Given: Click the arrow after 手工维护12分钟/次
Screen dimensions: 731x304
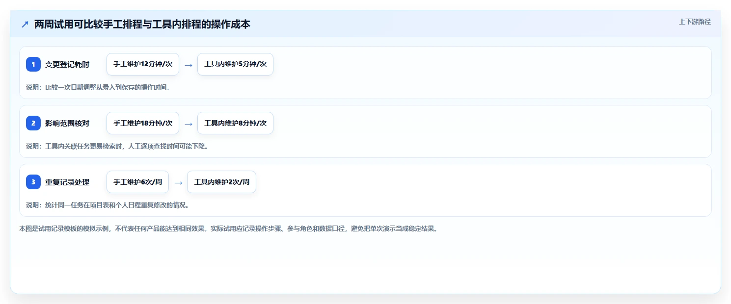Looking at the screenshot, I should [x=189, y=65].
